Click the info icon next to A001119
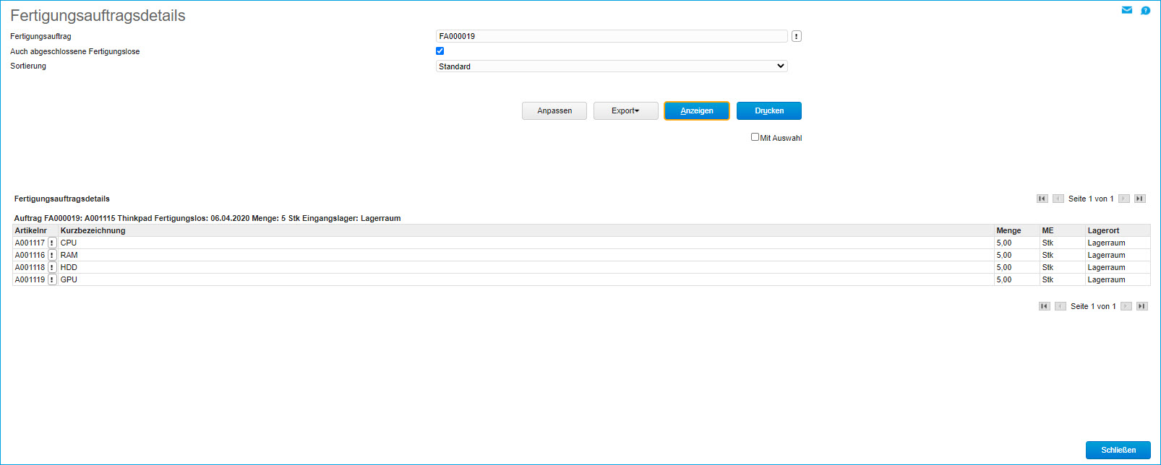The height and width of the screenshot is (465, 1161). (52, 280)
